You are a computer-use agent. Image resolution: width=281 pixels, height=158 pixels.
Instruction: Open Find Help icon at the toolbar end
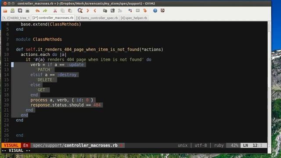(162, 11)
